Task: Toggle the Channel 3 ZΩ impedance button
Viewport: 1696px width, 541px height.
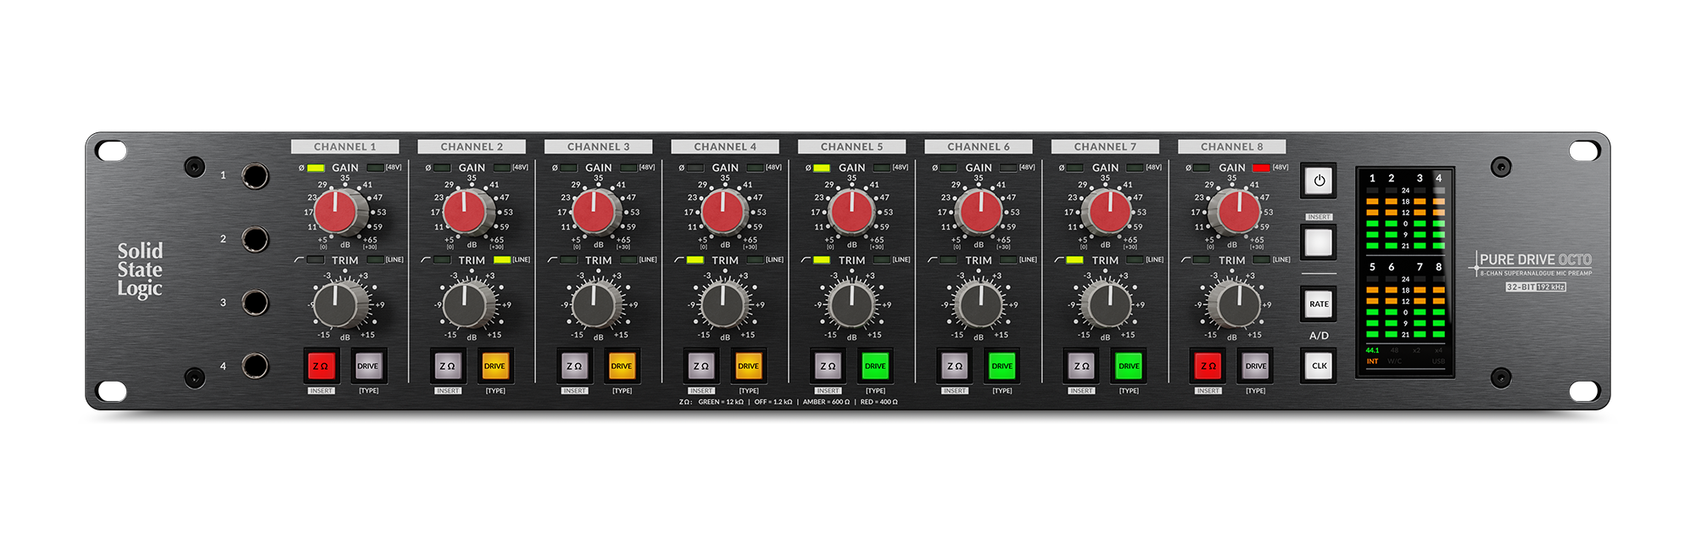Action: tap(574, 366)
